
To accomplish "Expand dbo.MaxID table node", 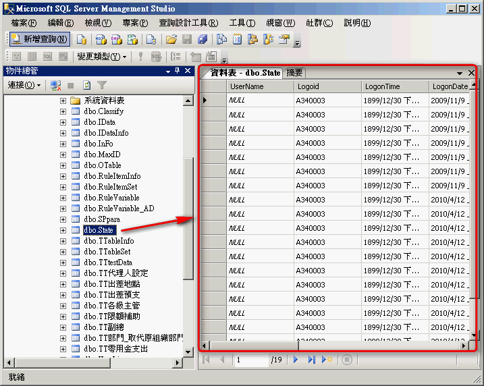I will click(63, 155).
